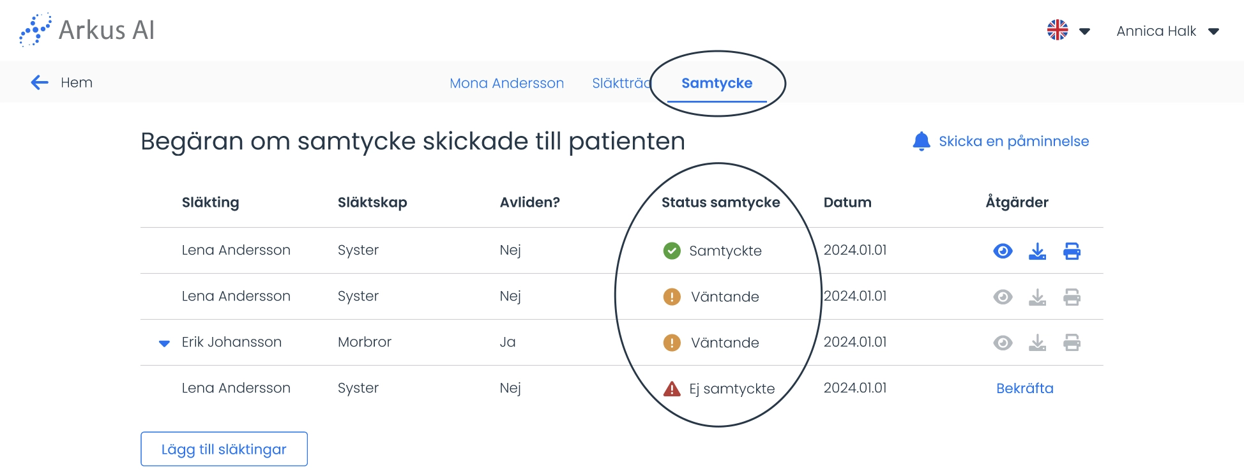This screenshot has height=471, width=1244.
Task: Download consent for first Lena Andersson row
Action: tap(1037, 251)
